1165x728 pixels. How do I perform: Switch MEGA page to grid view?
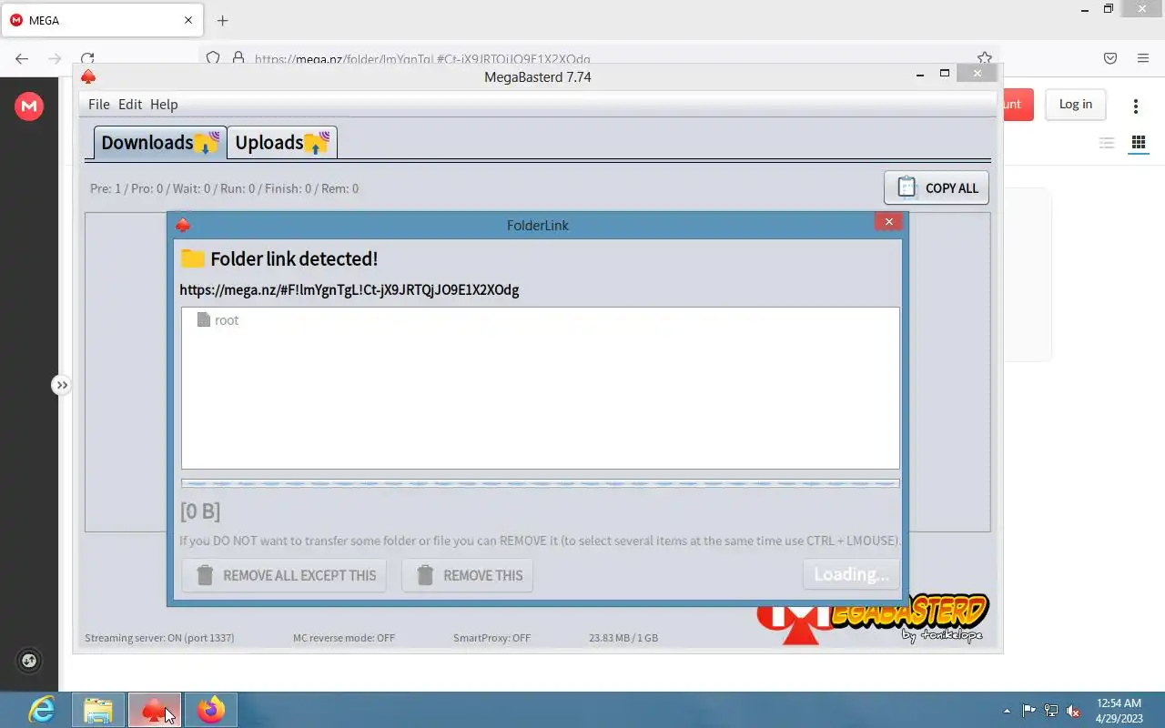[x=1138, y=143]
